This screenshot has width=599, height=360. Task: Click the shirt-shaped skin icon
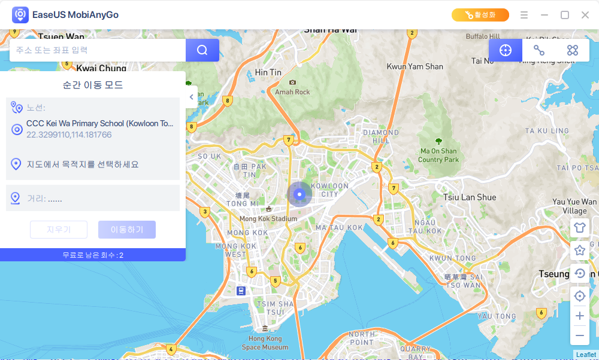coord(579,228)
